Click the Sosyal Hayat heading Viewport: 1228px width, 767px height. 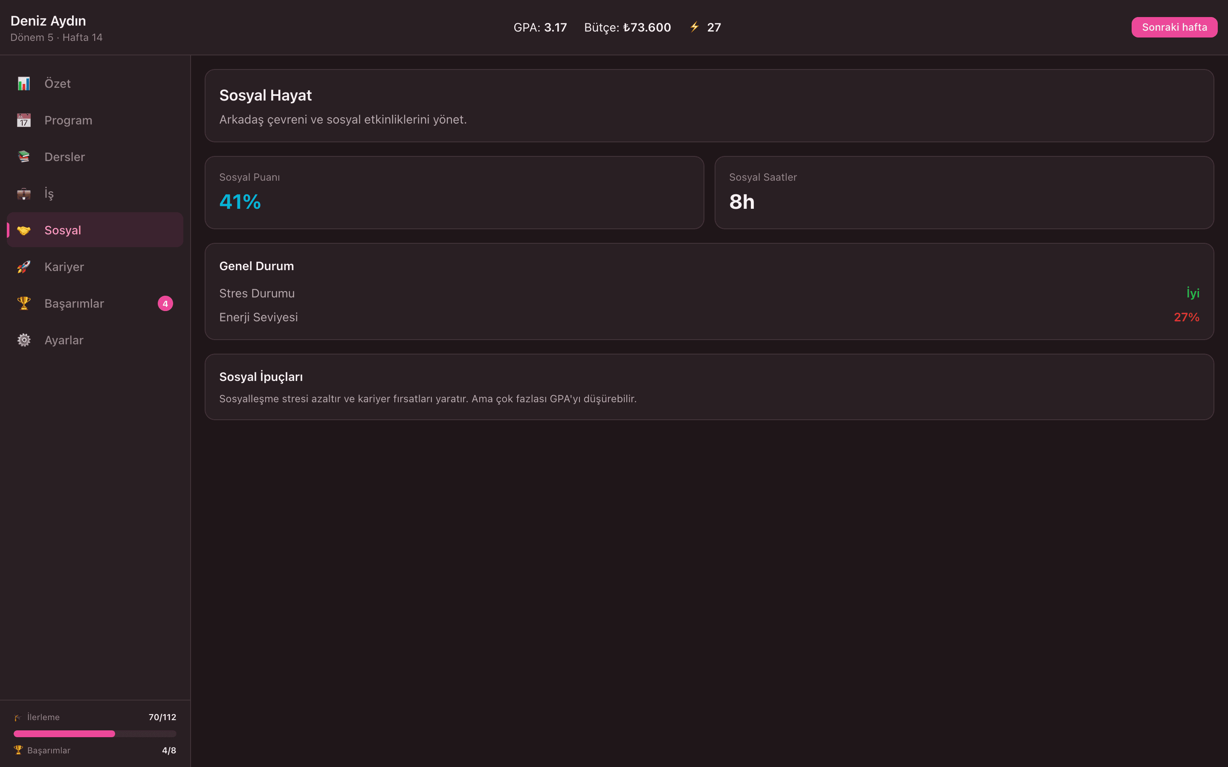click(265, 95)
